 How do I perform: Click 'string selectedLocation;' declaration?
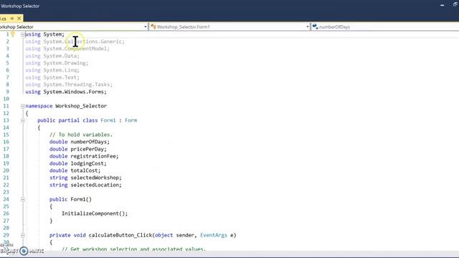(85, 185)
